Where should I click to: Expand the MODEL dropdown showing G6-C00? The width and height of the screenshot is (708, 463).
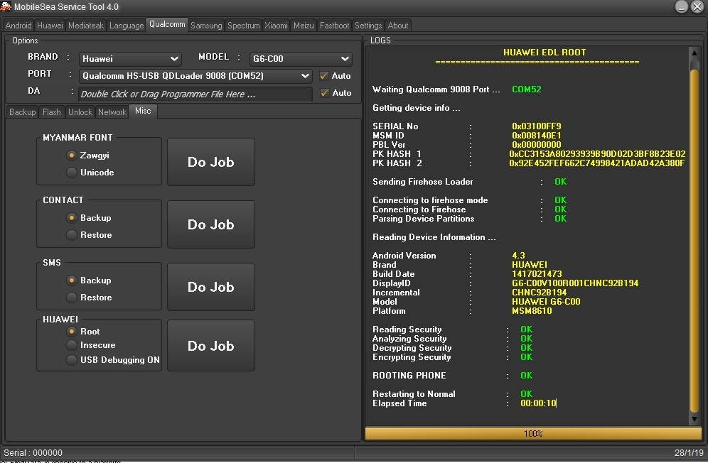click(301, 59)
